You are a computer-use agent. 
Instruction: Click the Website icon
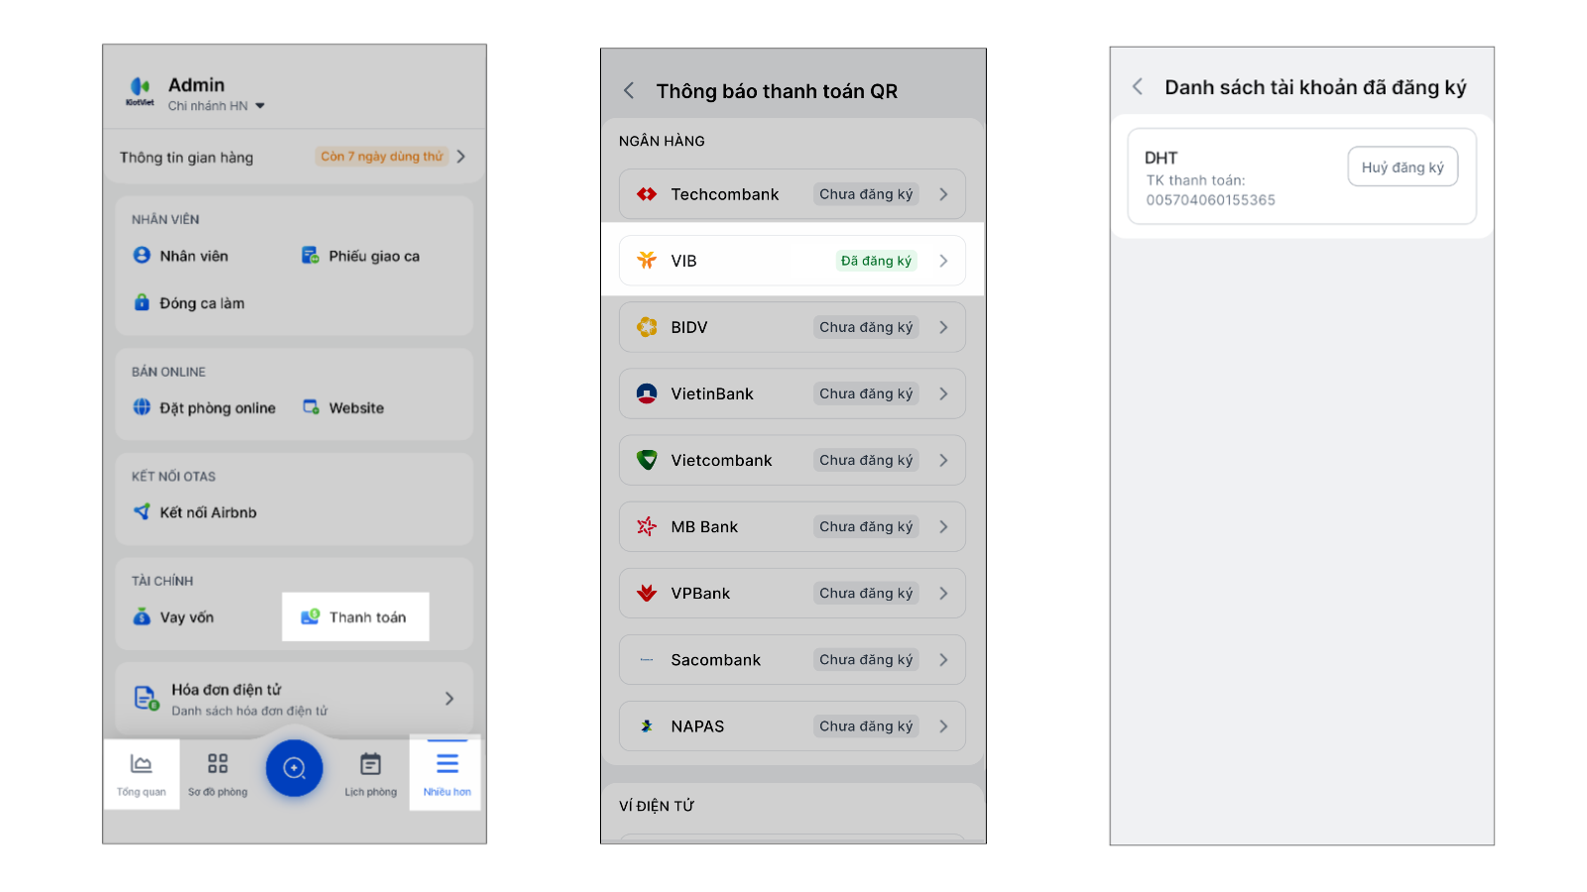point(310,407)
